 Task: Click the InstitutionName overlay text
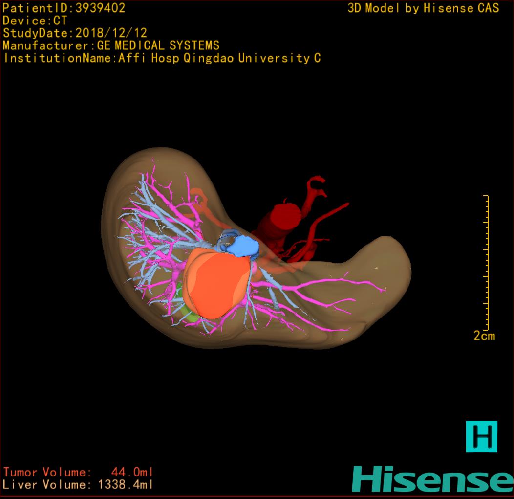click(x=162, y=58)
